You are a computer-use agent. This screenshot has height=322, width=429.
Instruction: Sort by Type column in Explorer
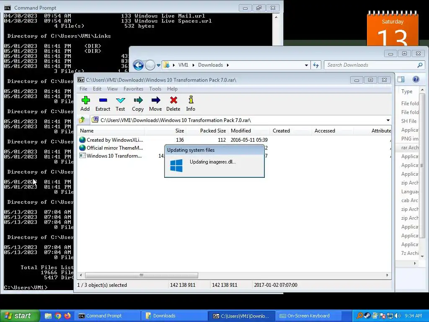(x=407, y=91)
